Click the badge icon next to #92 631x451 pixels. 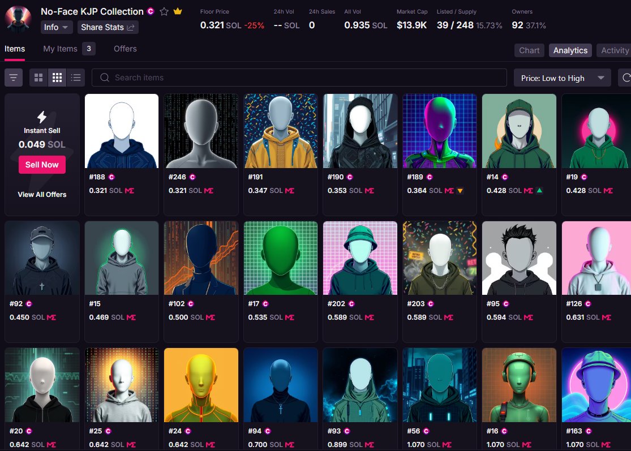pyautogui.click(x=29, y=304)
